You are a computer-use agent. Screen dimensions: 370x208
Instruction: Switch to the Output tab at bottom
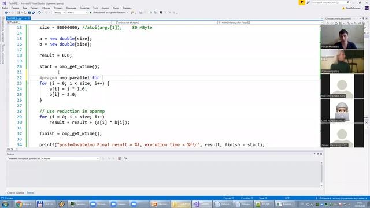29,192
